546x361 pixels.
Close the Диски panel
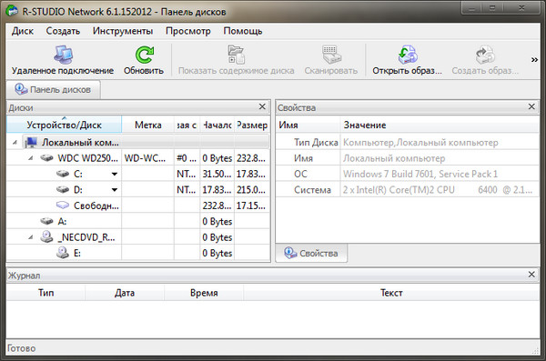[x=263, y=106]
